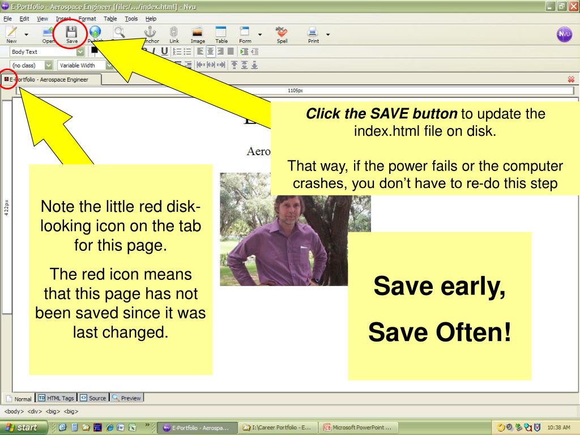The height and width of the screenshot is (435, 580).
Task: Switch to Source view tab
Action: pos(93,398)
